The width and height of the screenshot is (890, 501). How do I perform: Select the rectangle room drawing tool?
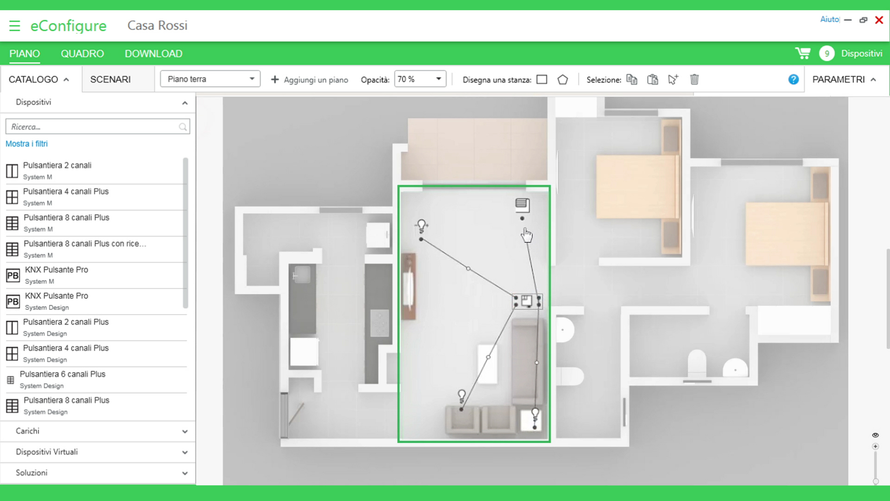pyautogui.click(x=541, y=79)
